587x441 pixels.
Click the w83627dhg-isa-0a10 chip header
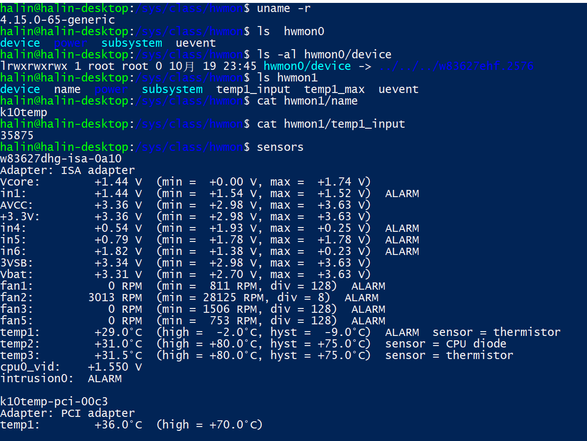(61, 159)
